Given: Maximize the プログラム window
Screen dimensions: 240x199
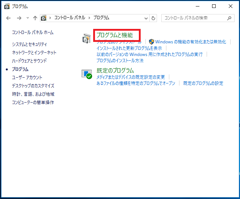Looking at the screenshot, I should click(214, 6).
